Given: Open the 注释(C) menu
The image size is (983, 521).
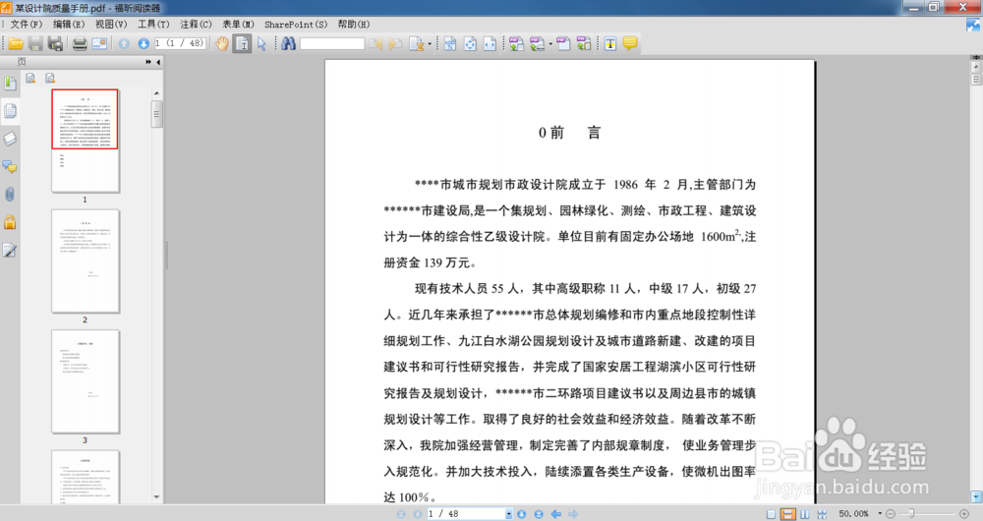Looking at the screenshot, I should [x=196, y=25].
